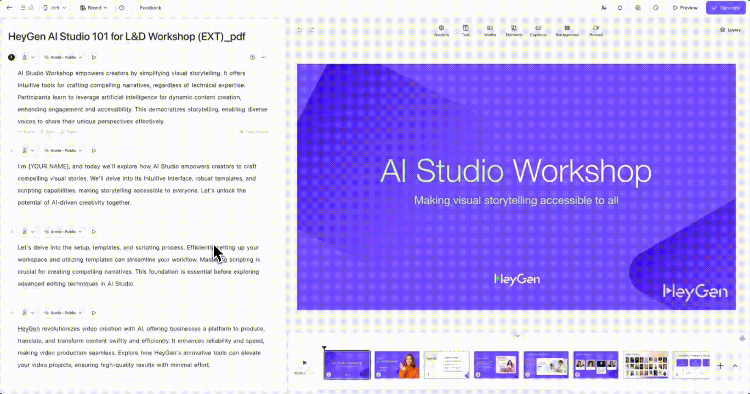Viewport: 750px width, 394px height.
Task: Click the comments icon in the top bar
Action: point(638,8)
